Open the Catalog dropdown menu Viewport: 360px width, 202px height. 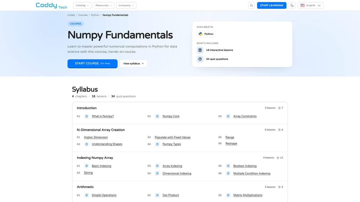coord(82,5)
